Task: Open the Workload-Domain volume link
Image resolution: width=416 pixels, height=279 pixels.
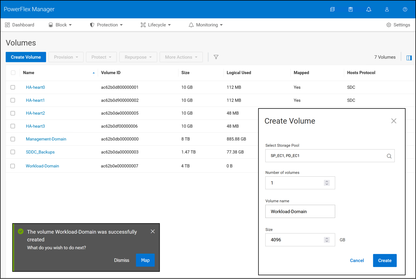Action: tap(42, 166)
